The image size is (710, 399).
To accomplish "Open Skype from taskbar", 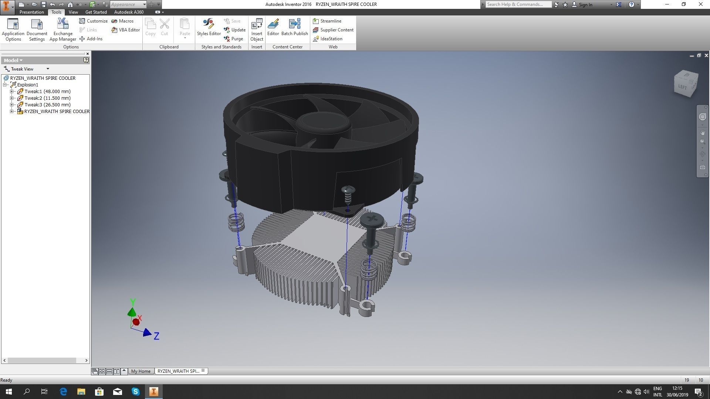I will pos(135,392).
